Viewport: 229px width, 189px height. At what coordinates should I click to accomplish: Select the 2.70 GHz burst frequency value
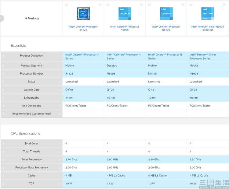[71, 159]
